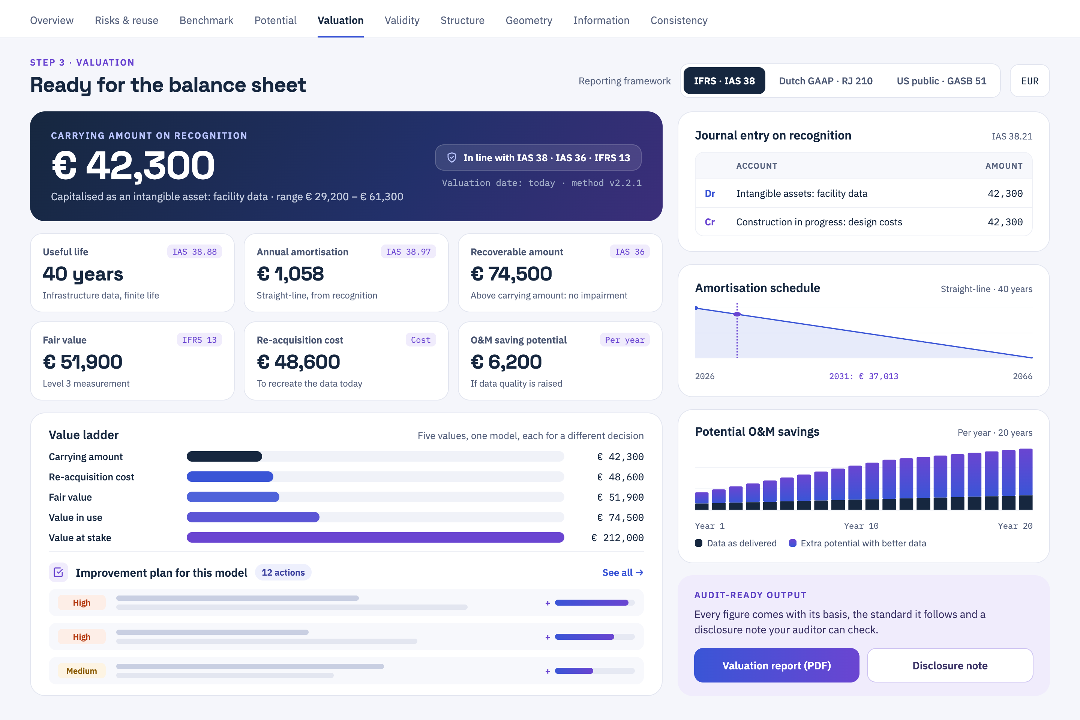This screenshot has width=1080, height=720.
Task: Click the IAS 36 tag on Recoverable amount
Action: tap(630, 252)
